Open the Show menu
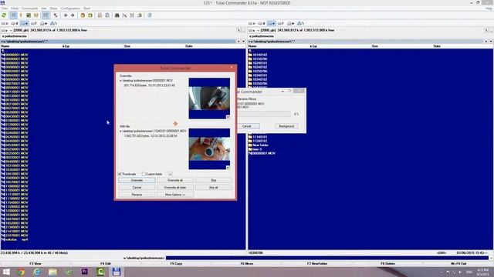494x277 pixels. [x=54, y=8]
